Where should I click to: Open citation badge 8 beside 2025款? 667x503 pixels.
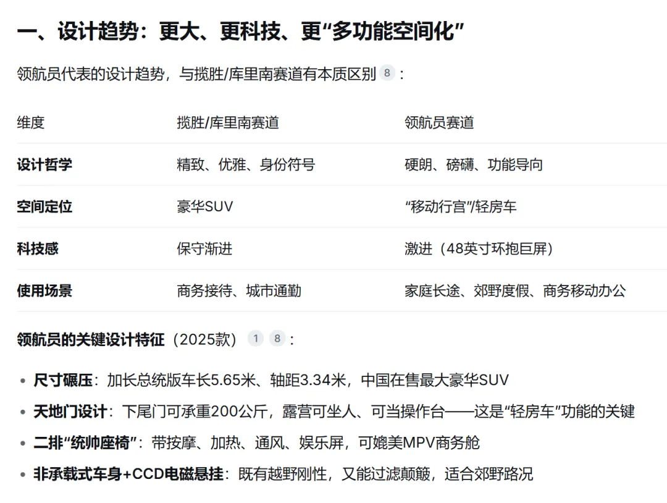tap(277, 338)
